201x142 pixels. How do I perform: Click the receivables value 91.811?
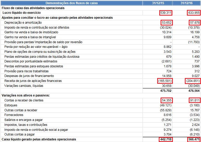tap(195, 100)
